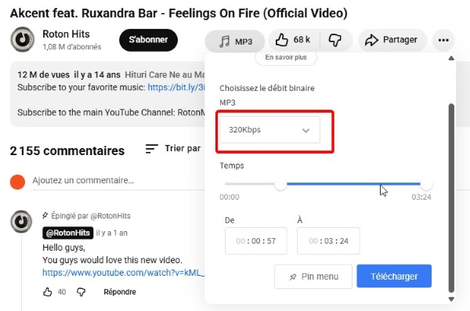The width and height of the screenshot is (470, 311).
Task: Open the three-dot more actions menu
Action: (443, 40)
